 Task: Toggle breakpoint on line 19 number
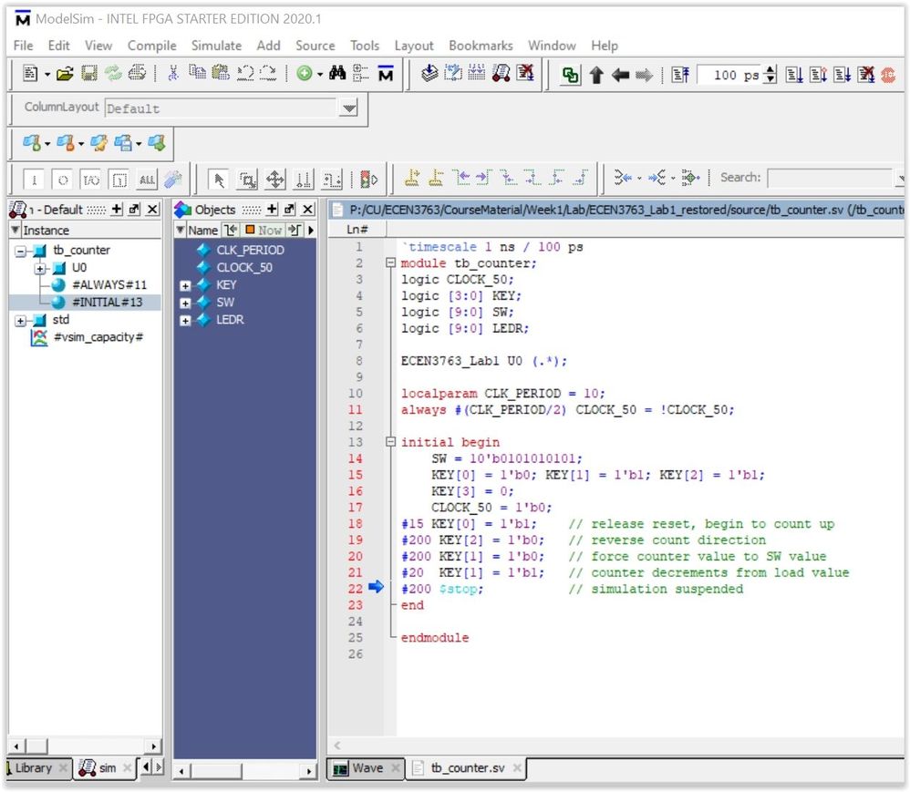[355, 540]
